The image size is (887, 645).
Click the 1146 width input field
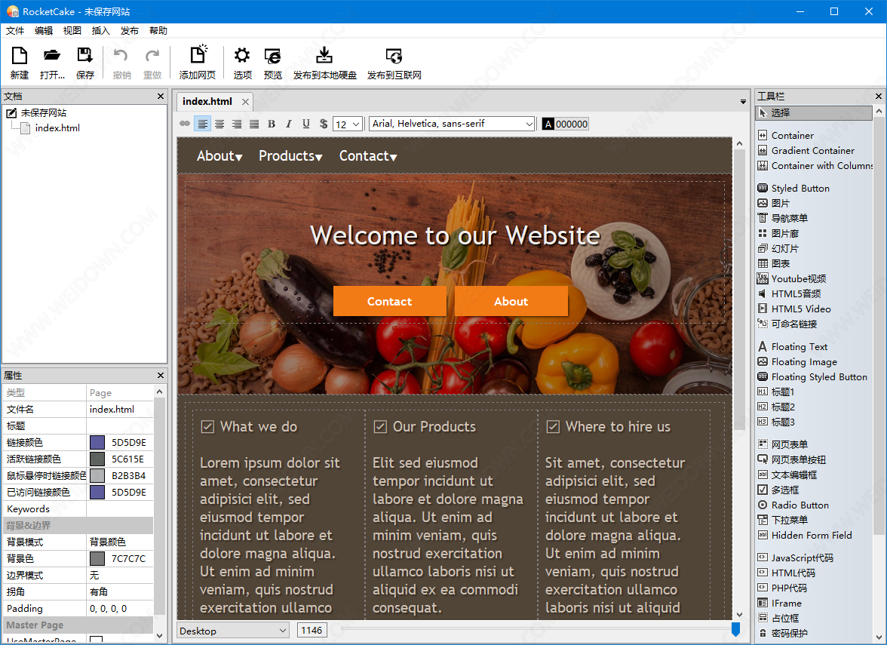tap(312, 631)
